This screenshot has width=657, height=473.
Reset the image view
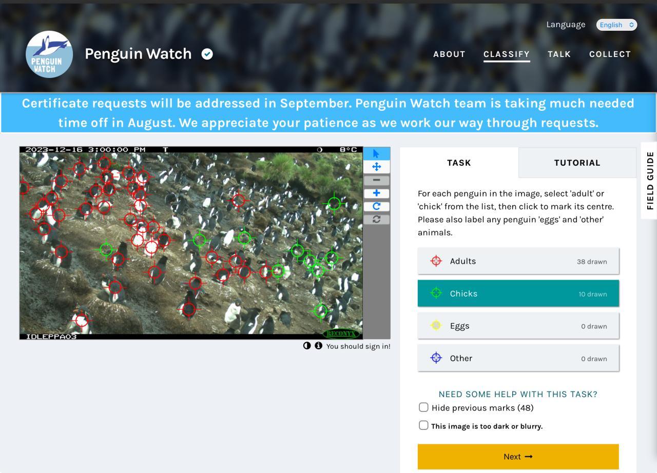(x=376, y=219)
